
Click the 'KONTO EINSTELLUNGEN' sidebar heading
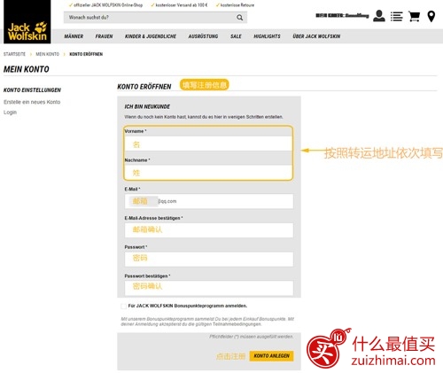point(32,90)
